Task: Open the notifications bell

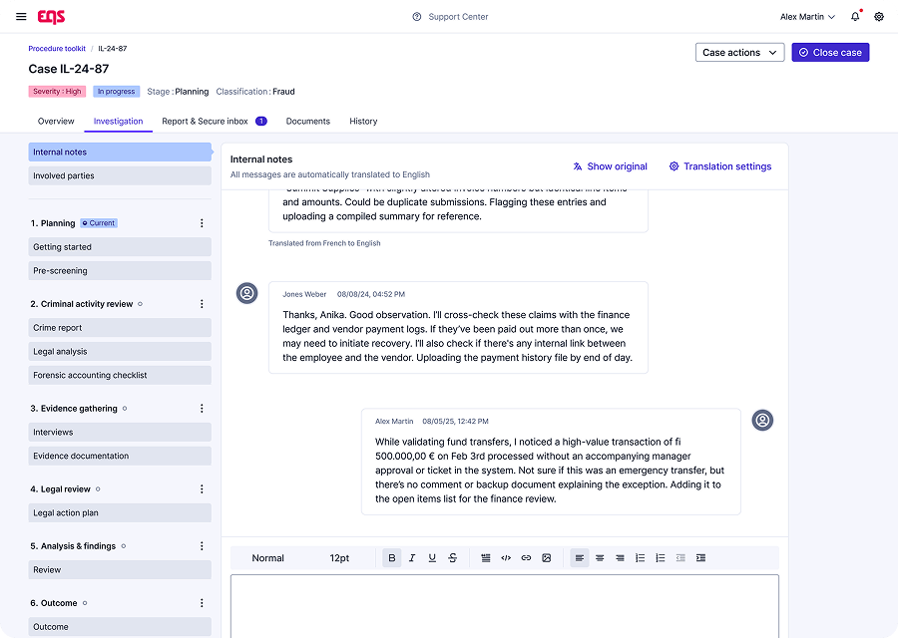Action: click(855, 17)
